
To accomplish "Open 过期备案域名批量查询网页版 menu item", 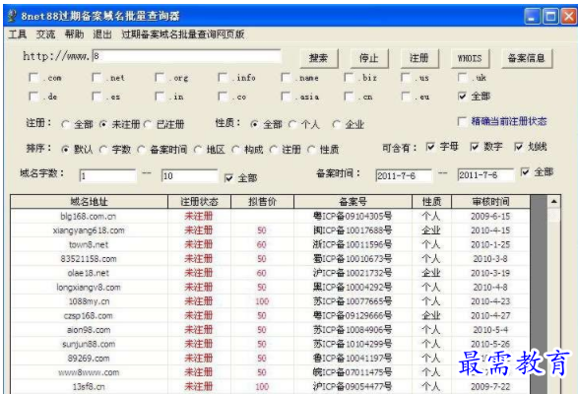I will (x=183, y=34).
